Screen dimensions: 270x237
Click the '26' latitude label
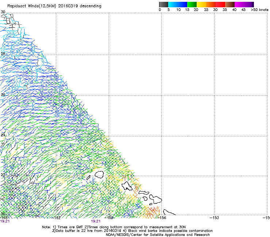tap(3, 95)
